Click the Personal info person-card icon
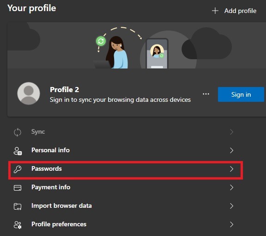Viewport: 266px width, 236px height. 18,151
